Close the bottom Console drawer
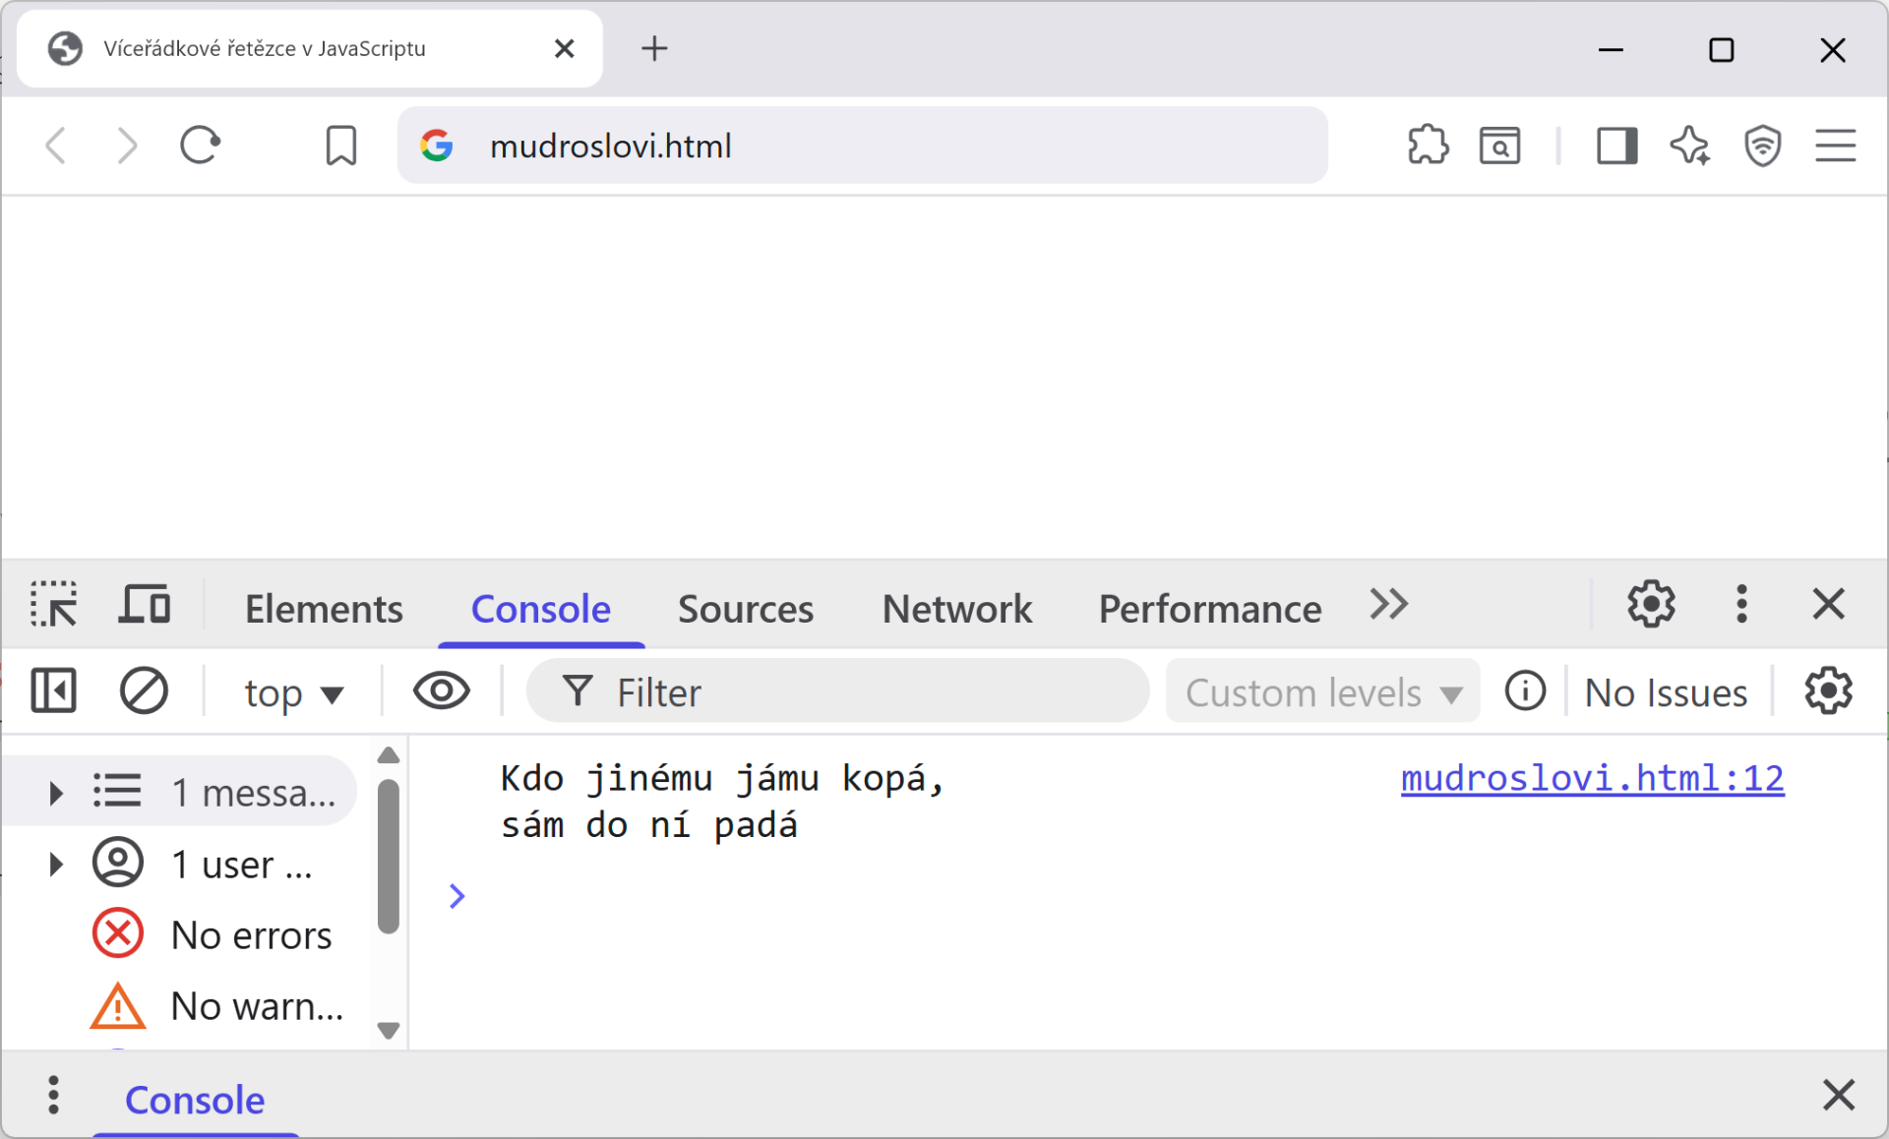 [1838, 1095]
